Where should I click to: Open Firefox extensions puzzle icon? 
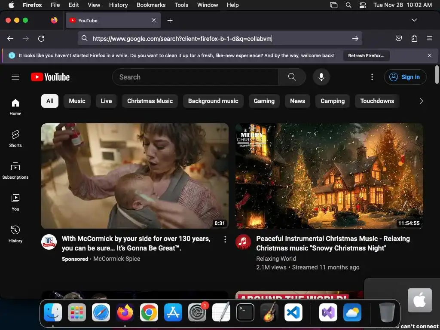415,38
